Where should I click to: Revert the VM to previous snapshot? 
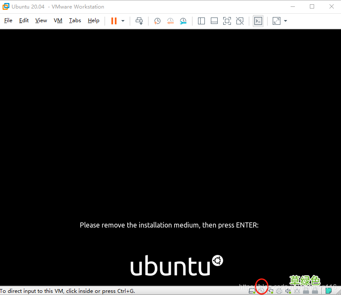pyautogui.click(x=170, y=21)
